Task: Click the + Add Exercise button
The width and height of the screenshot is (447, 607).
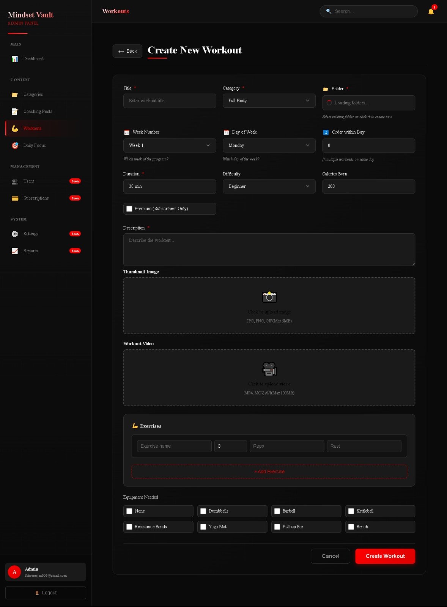Action: click(x=269, y=472)
